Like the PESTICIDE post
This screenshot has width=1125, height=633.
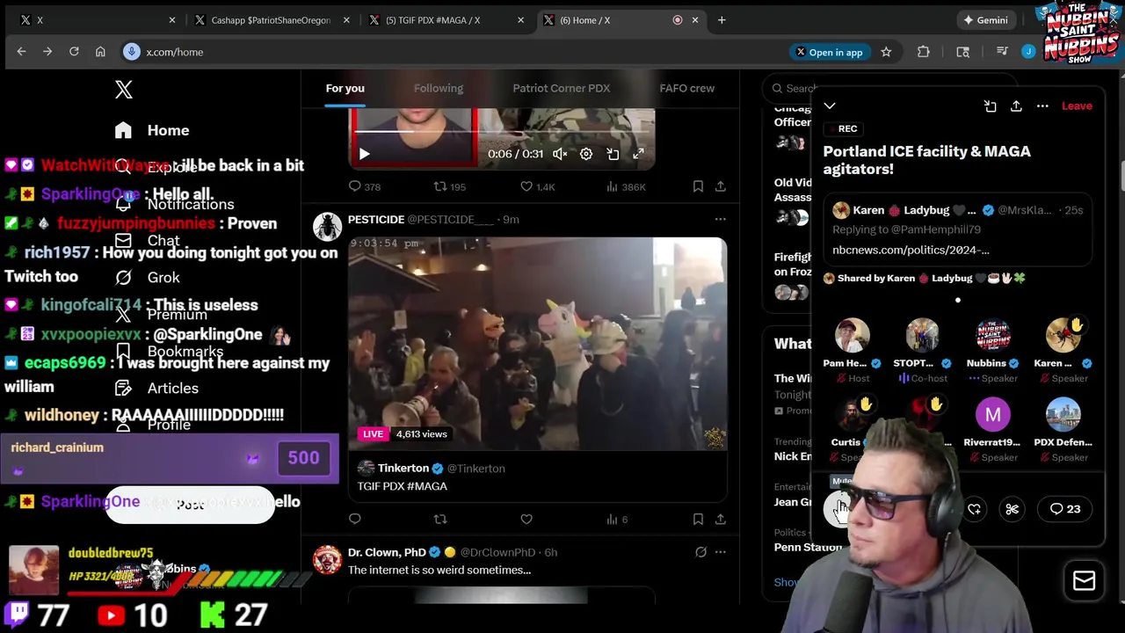[x=526, y=520]
